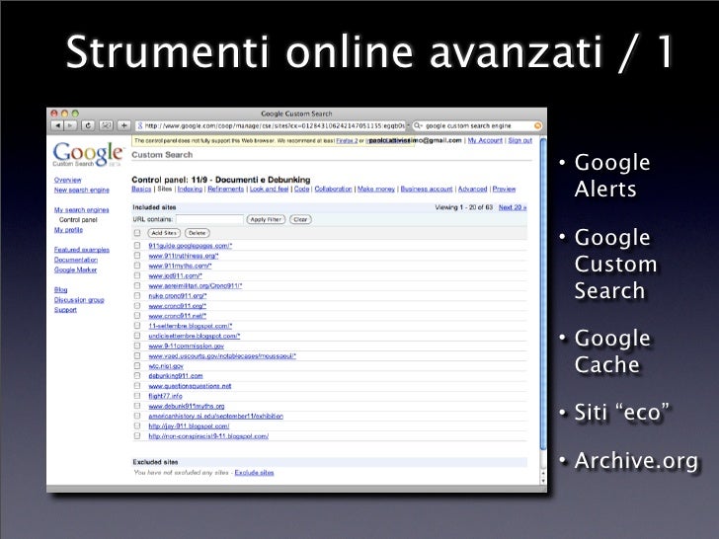Open Google Marker sidebar link
719x539 pixels.
76,269
